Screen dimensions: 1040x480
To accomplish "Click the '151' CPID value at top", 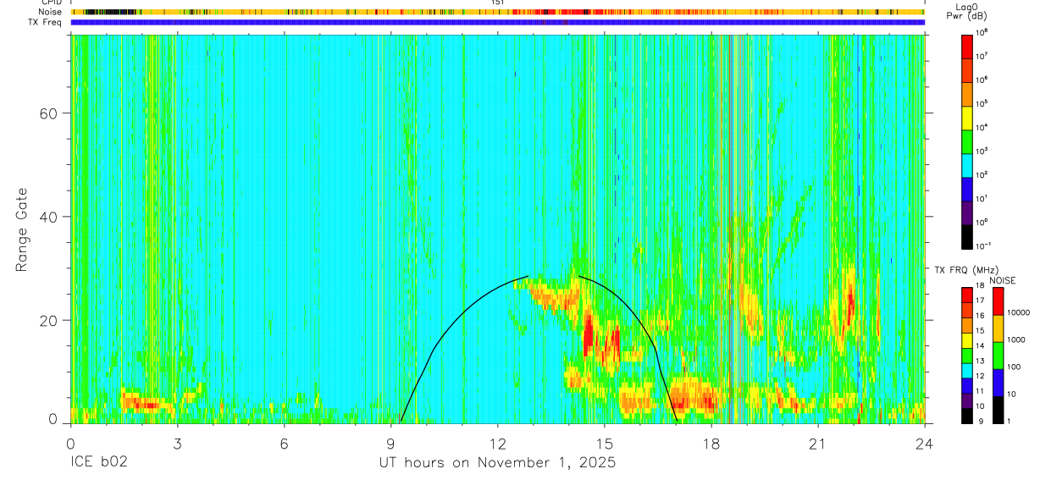I will click(x=498, y=3).
